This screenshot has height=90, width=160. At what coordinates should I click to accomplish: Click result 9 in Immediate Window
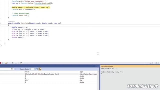(101, 70)
